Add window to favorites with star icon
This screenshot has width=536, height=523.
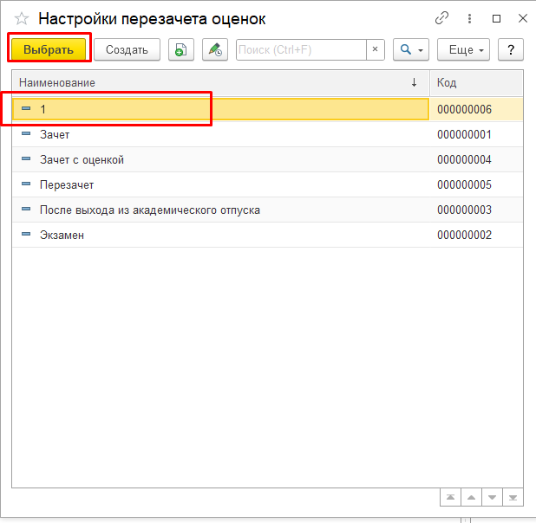21,18
